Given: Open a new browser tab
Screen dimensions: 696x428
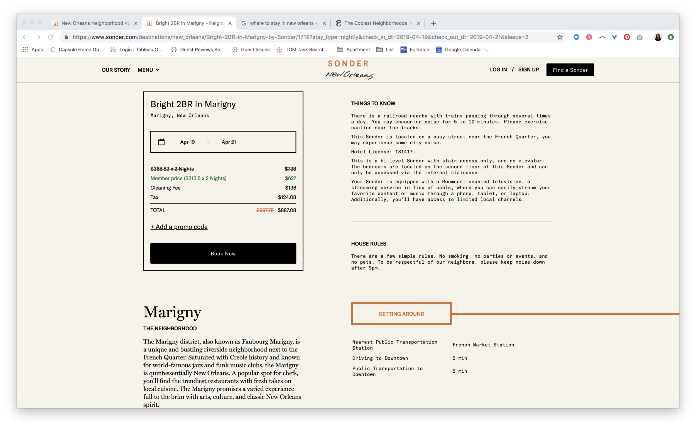Looking at the screenshot, I should pos(433,23).
